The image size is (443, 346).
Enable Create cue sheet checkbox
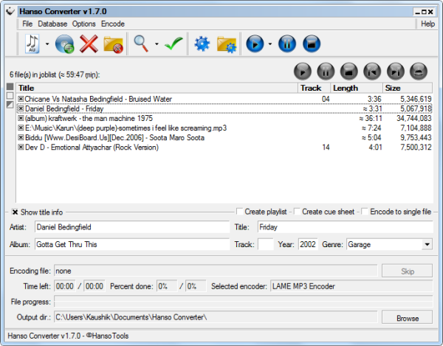point(297,212)
